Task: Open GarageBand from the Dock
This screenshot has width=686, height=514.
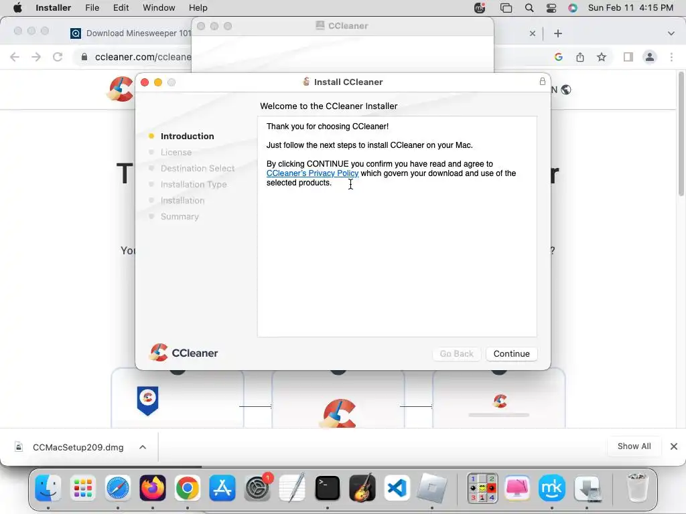Action: pos(362,487)
